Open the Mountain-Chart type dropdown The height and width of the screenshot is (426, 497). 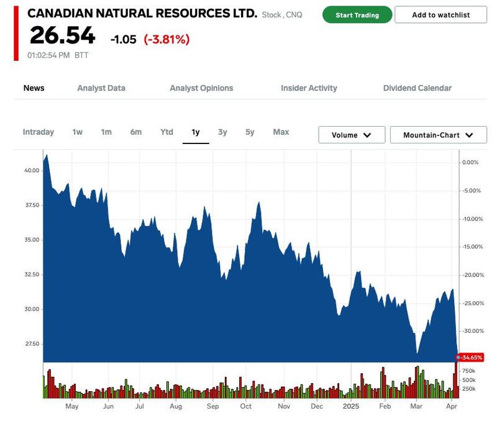(438, 135)
